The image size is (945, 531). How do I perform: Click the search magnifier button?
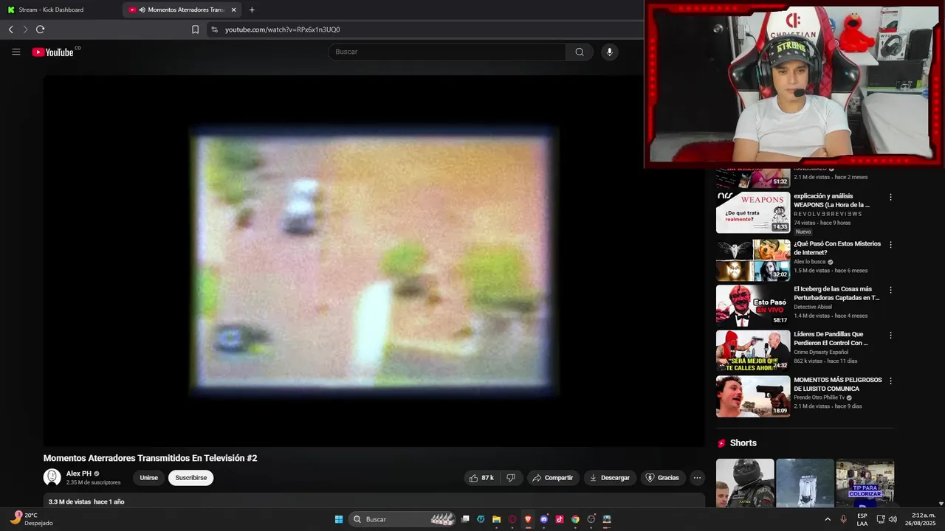(x=580, y=52)
